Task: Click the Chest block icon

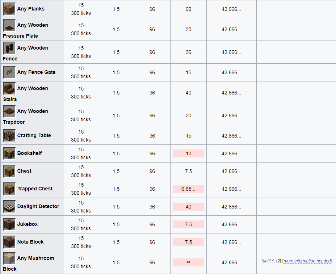Action: click(9, 171)
